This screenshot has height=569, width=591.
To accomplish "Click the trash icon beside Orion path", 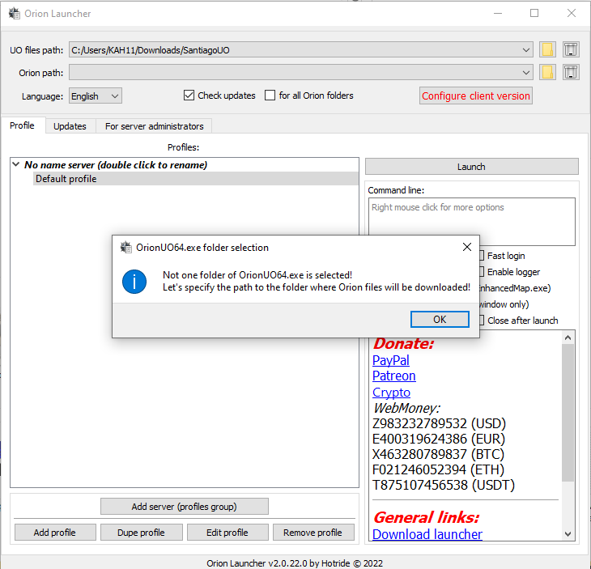I will [571, 72].
